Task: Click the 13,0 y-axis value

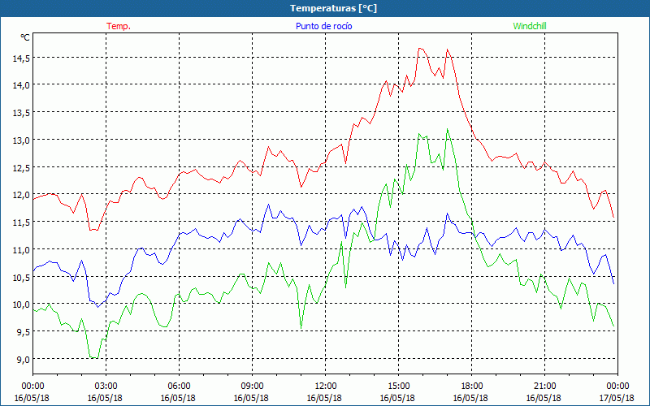Action: click(x=21, y=140)
